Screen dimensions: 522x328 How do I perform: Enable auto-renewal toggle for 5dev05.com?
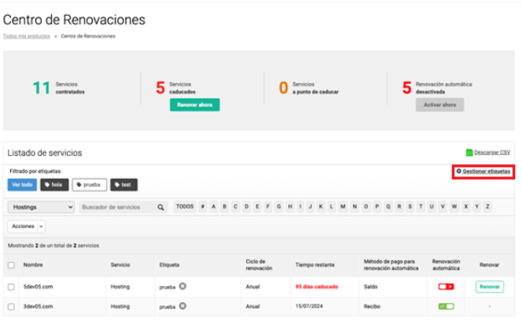tap(446, 287)
